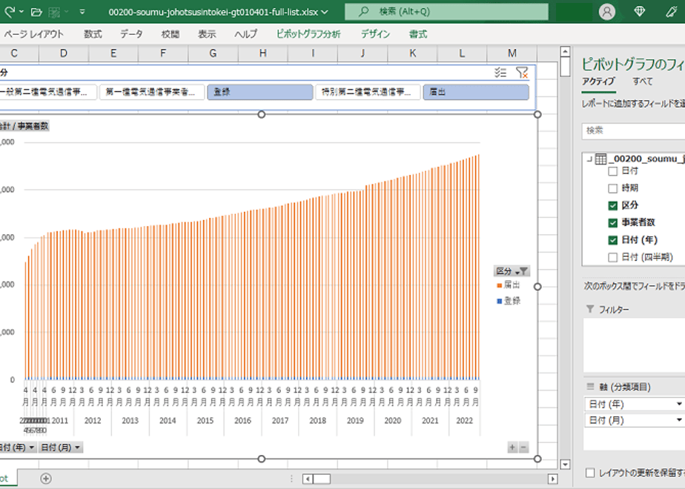Click the vertical scrollbar down arrow

click(x=565, y=465)
